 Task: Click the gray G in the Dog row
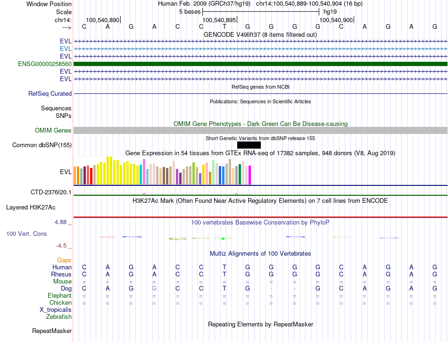click(x=154, y=289)
